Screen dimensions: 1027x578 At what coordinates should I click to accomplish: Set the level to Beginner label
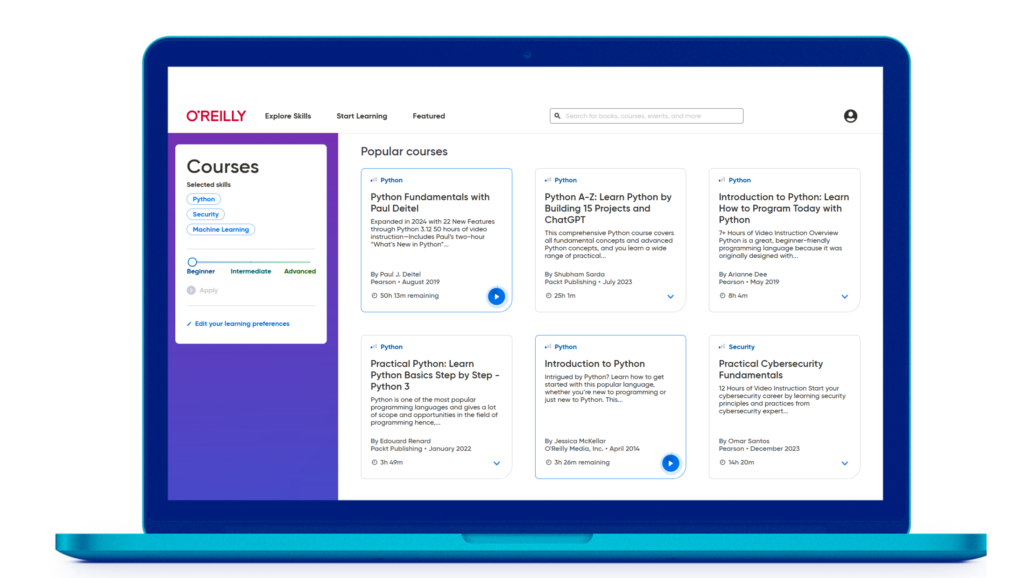[201, 271]
